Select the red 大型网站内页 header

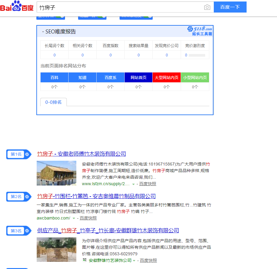[167, 78]
